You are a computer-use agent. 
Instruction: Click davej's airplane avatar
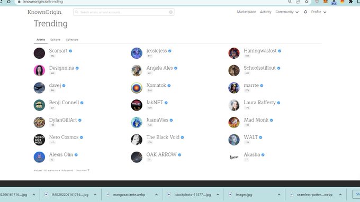point(39,88)
